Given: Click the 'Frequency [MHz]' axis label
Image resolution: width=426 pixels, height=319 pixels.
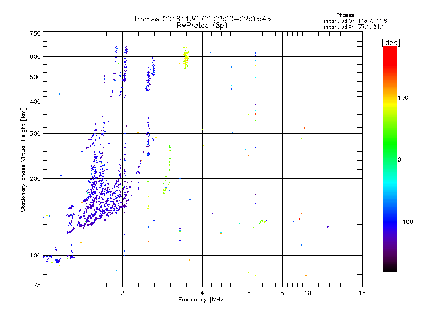Looking at the screenshot, I should [202, 300].
